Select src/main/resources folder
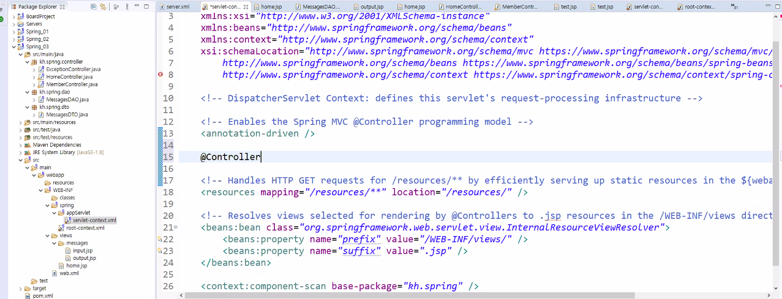This screenshot has width=782, height=299. [54, 122]
